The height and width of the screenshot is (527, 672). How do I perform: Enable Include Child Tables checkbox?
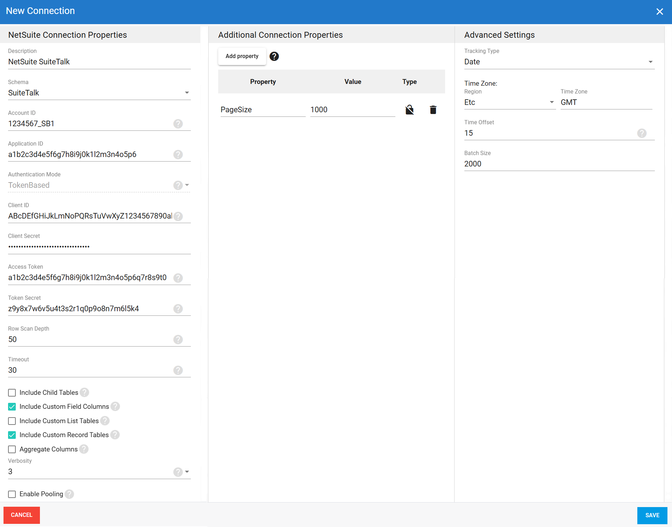tap(12, 393)
